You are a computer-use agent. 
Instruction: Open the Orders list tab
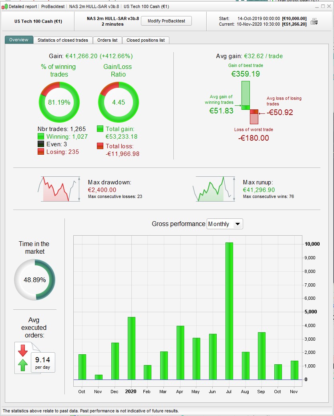pos(107,40)
